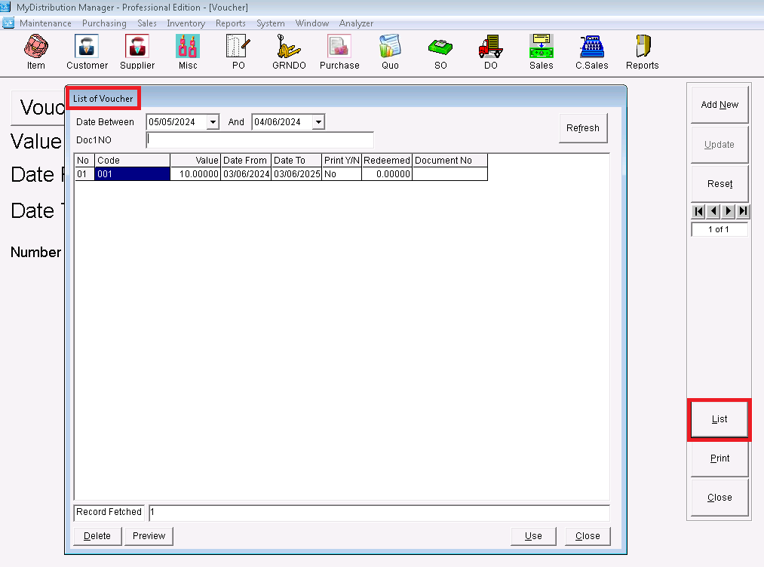764x567 pixels.
Task: Open the Reports toolbar icon
Action: click(643, 48)
